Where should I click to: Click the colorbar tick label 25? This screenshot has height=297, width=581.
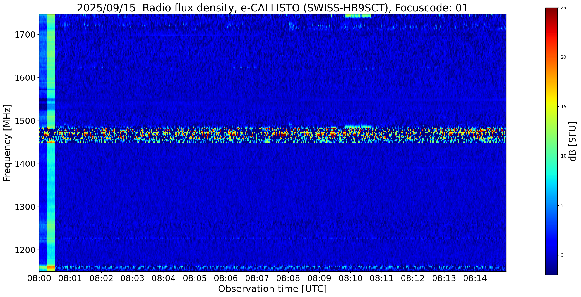click(x=563, y=8)
